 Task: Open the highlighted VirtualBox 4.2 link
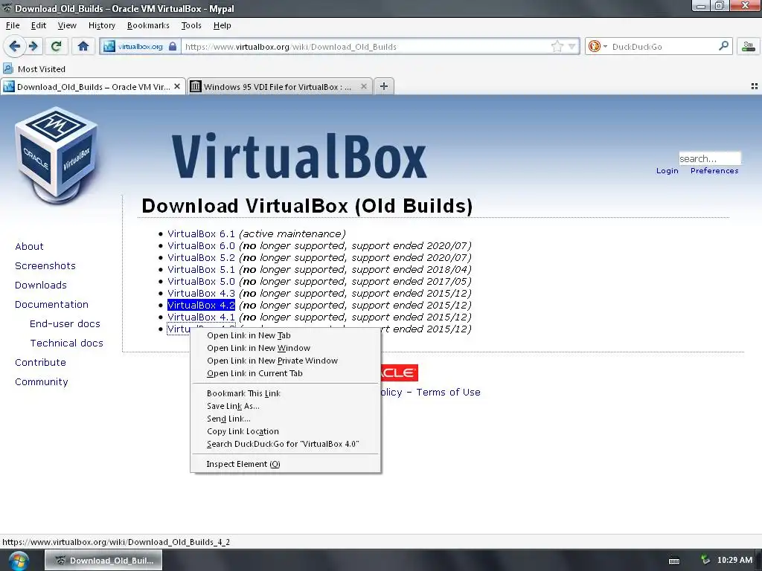201,306
